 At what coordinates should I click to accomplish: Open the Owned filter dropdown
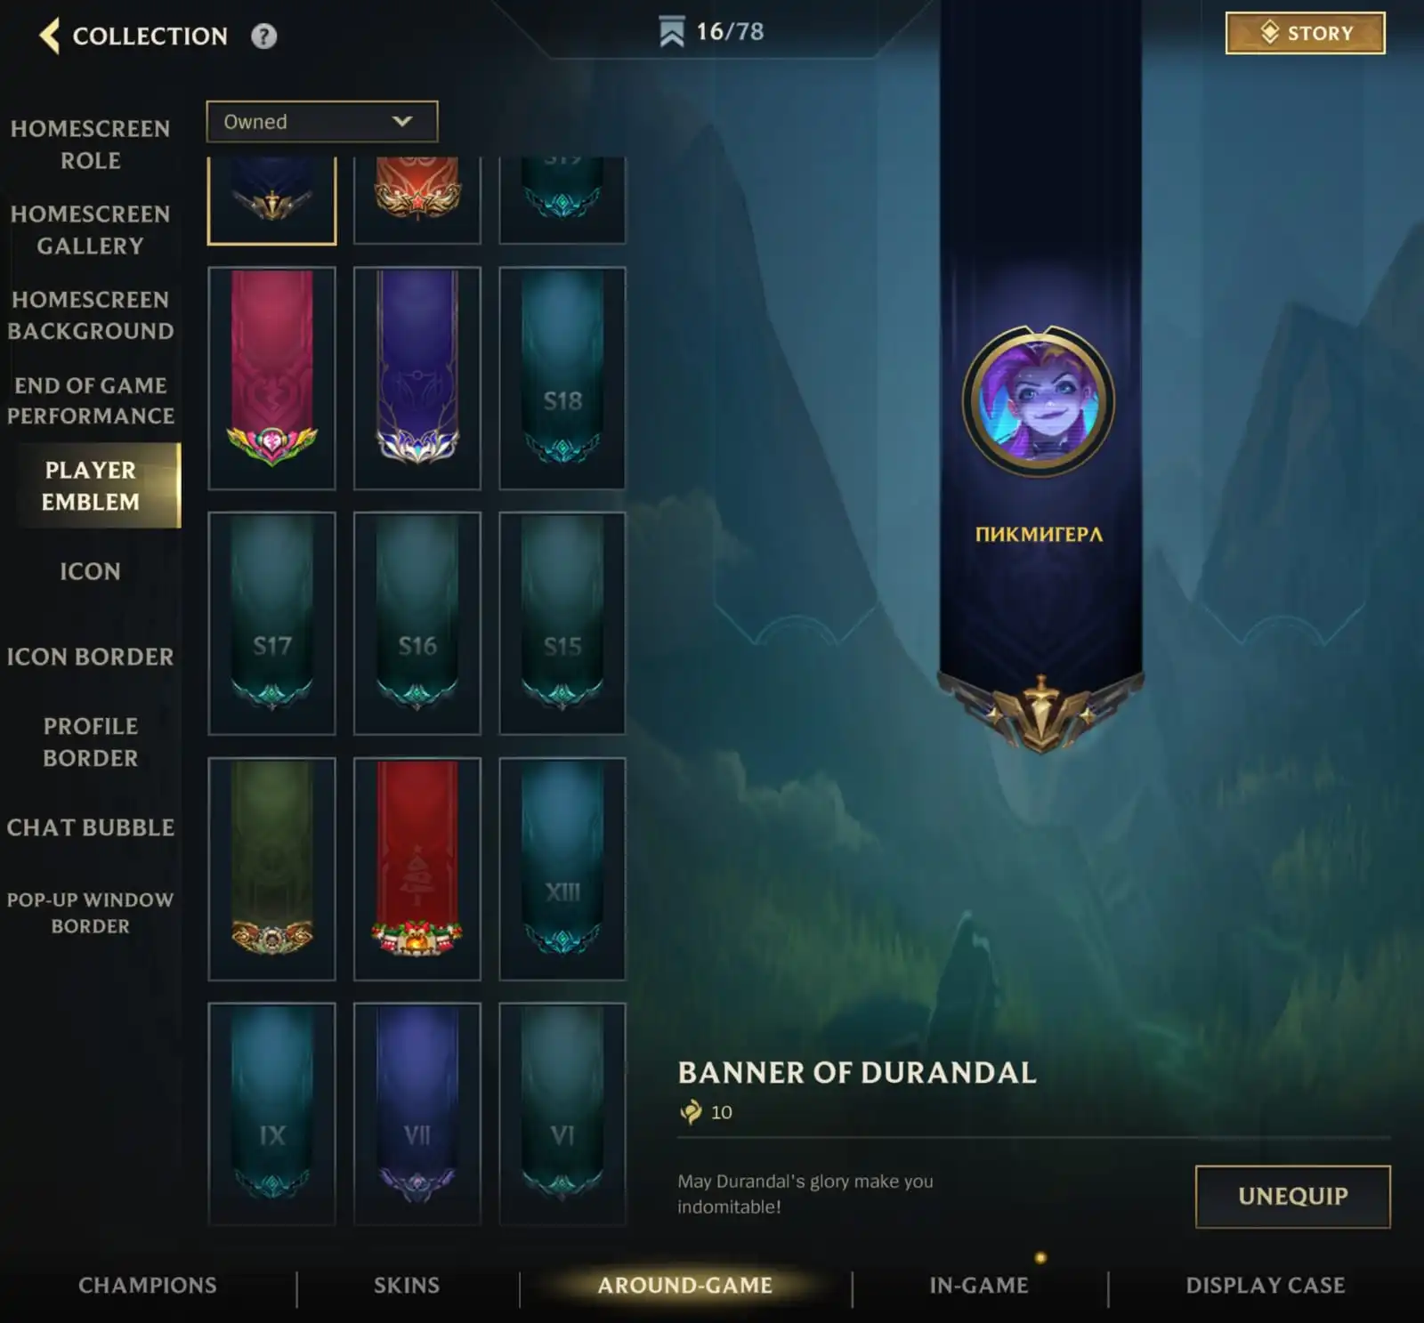pos(322,122)
